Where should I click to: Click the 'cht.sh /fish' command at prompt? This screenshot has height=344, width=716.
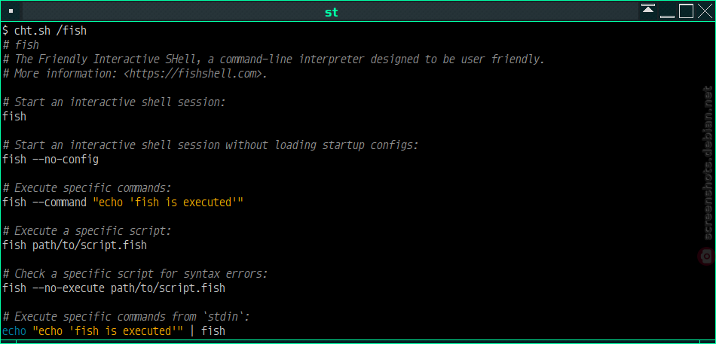tap(50, 31)
